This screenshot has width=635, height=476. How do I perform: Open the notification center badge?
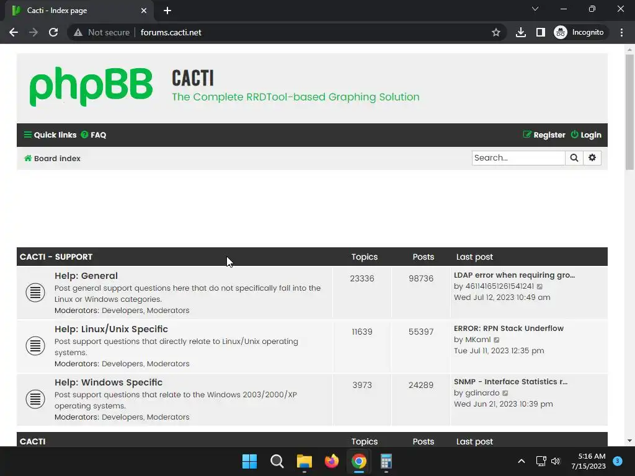coord(618,461)
